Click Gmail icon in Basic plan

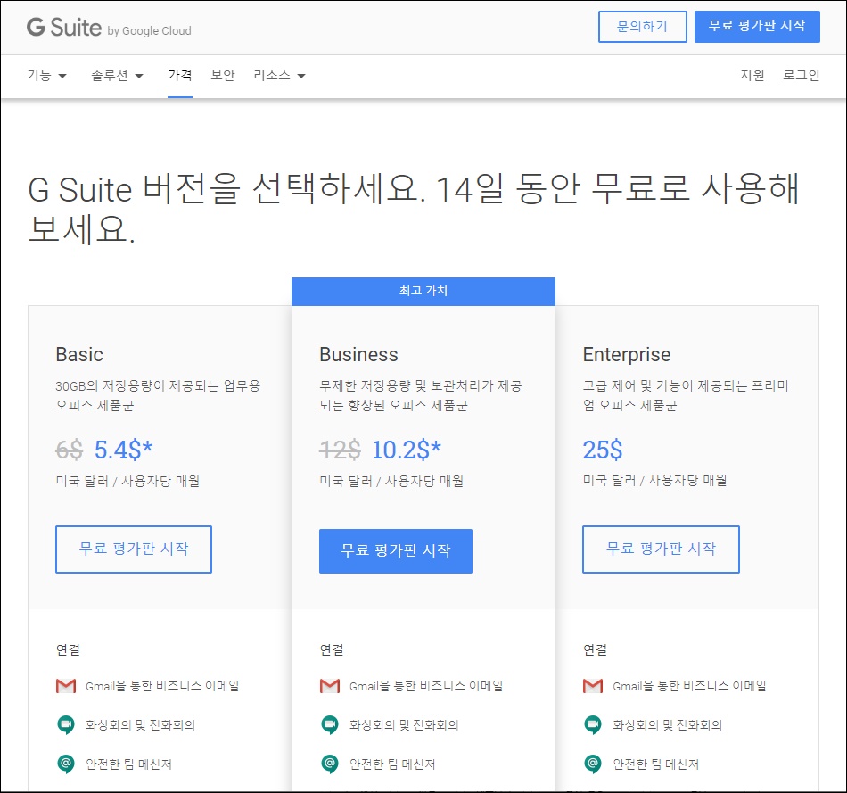coord(66,686)
